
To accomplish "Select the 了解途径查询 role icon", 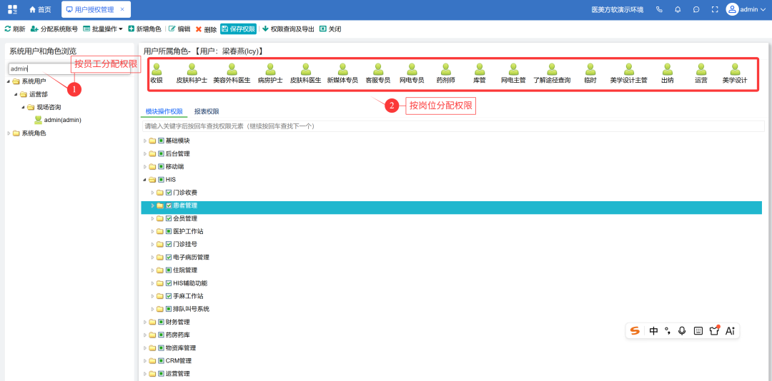I will [x=552, y=68].
